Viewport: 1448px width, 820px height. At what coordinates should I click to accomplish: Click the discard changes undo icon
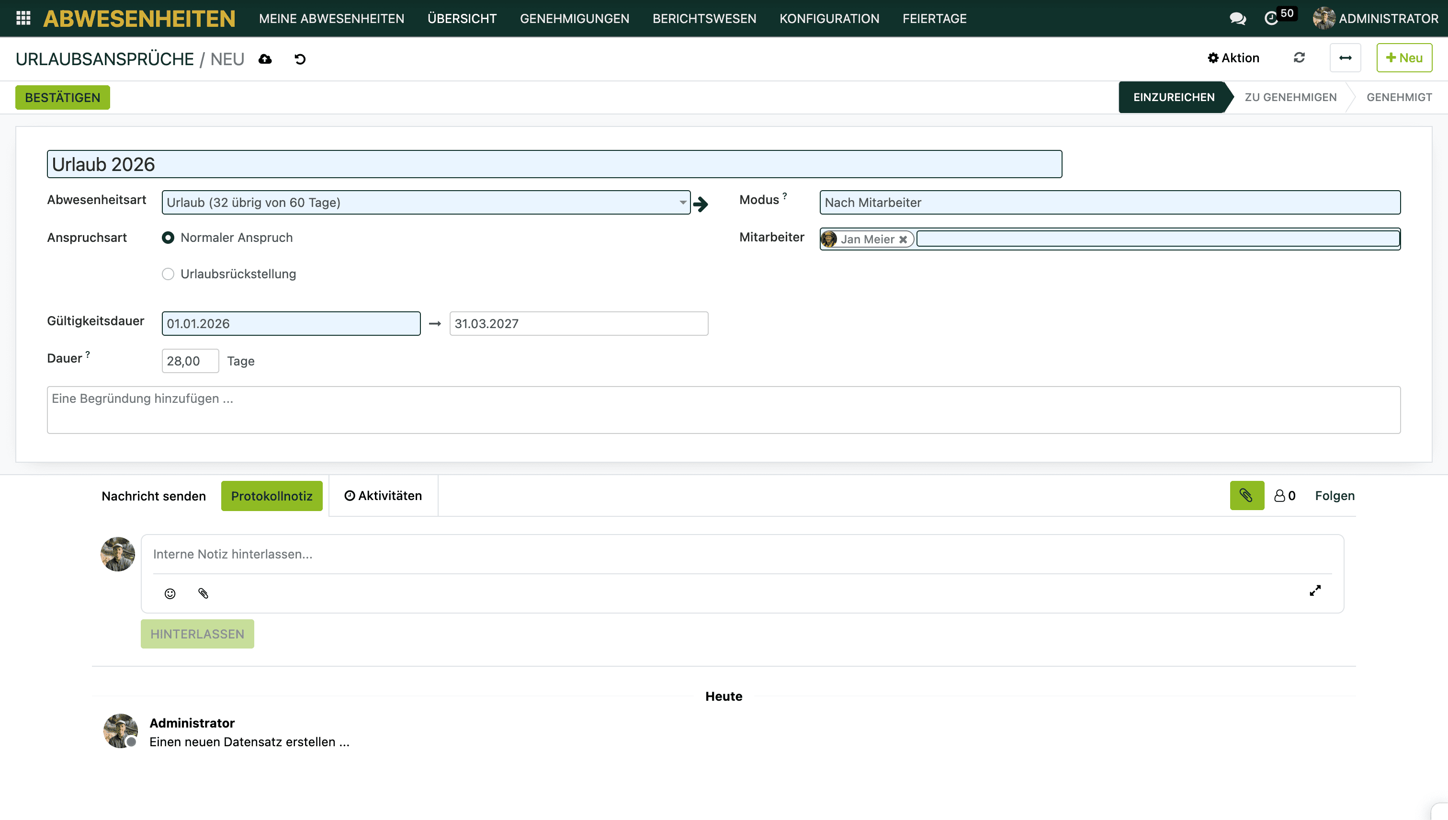point(300,58)
